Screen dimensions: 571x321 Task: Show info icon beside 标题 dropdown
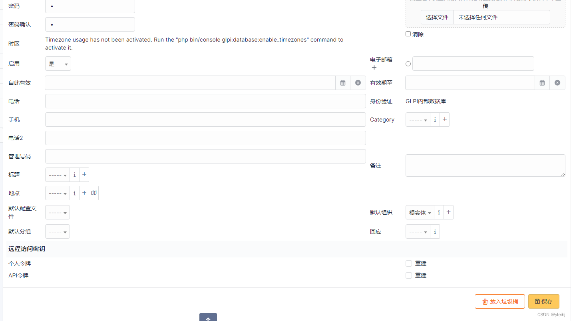[x=74, y=175]
